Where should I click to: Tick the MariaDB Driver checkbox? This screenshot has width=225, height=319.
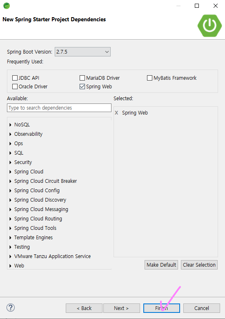coord(82,78)
